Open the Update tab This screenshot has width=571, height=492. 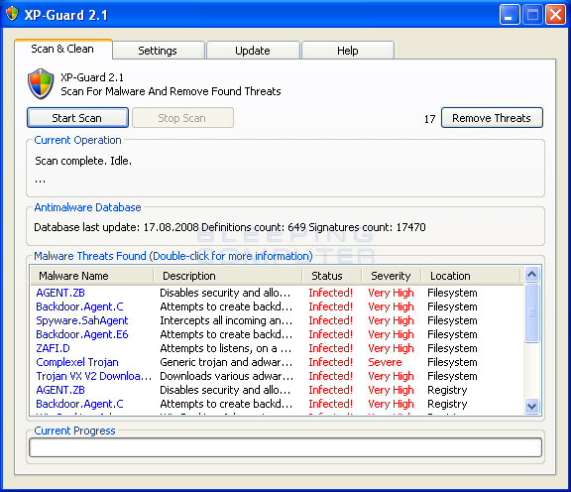click(253, 51)
